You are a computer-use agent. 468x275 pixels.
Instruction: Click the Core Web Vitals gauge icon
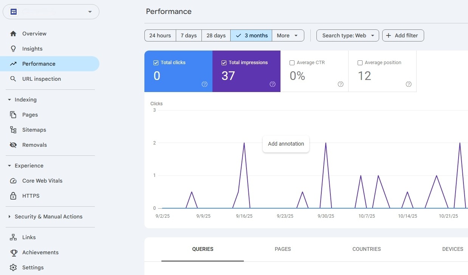(13, 181)
